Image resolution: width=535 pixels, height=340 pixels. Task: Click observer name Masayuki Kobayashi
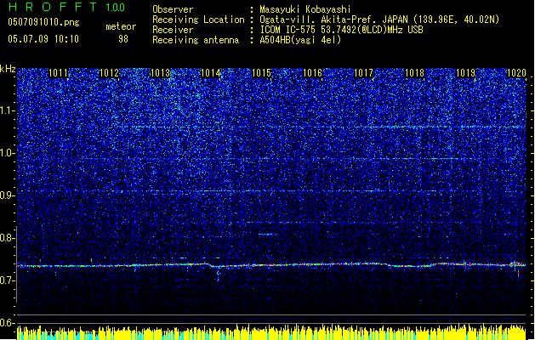tap(305, 9)
